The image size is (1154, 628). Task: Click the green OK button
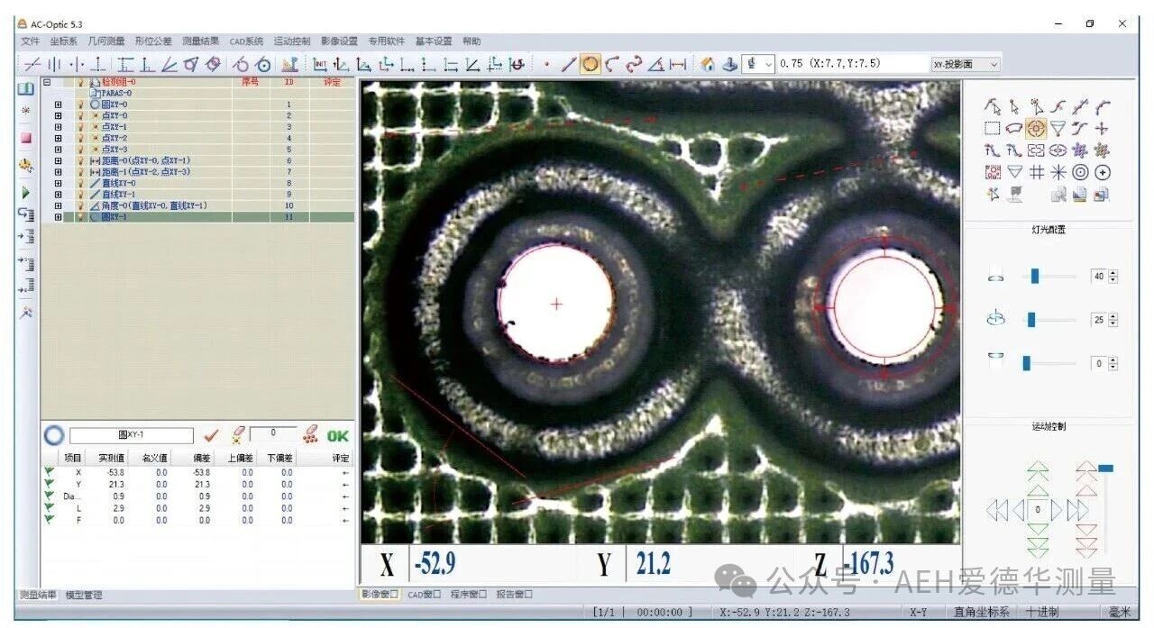pos(338,435)
